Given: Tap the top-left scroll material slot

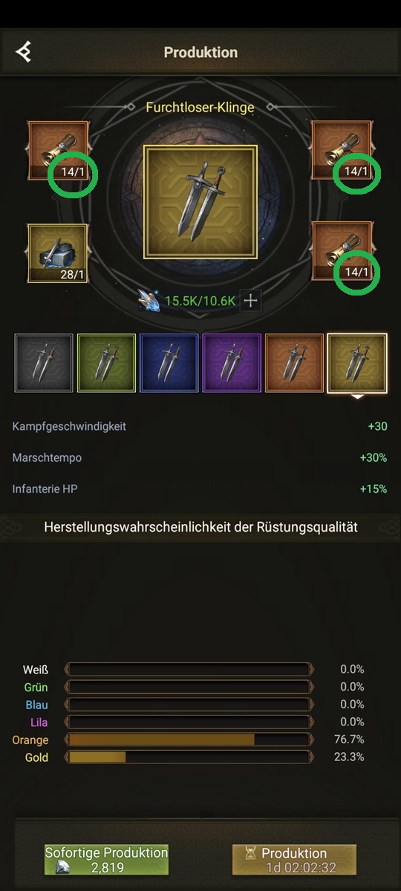Looking at the screenshot, I should pyautogui.click(x=58, y=151).
